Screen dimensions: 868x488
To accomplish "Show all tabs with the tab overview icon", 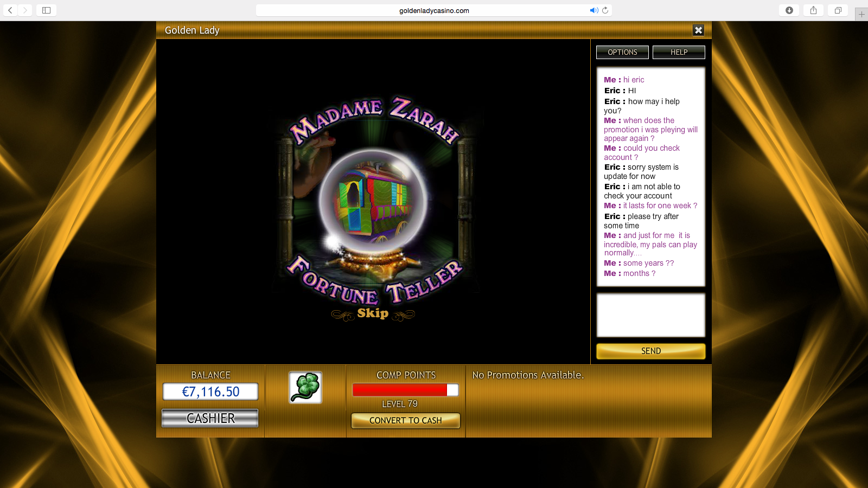I will (x=838, y=10).
